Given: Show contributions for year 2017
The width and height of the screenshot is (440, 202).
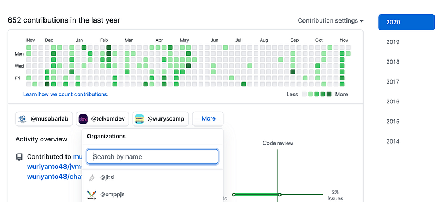Looking at the screenshot, I should [393, 82].
